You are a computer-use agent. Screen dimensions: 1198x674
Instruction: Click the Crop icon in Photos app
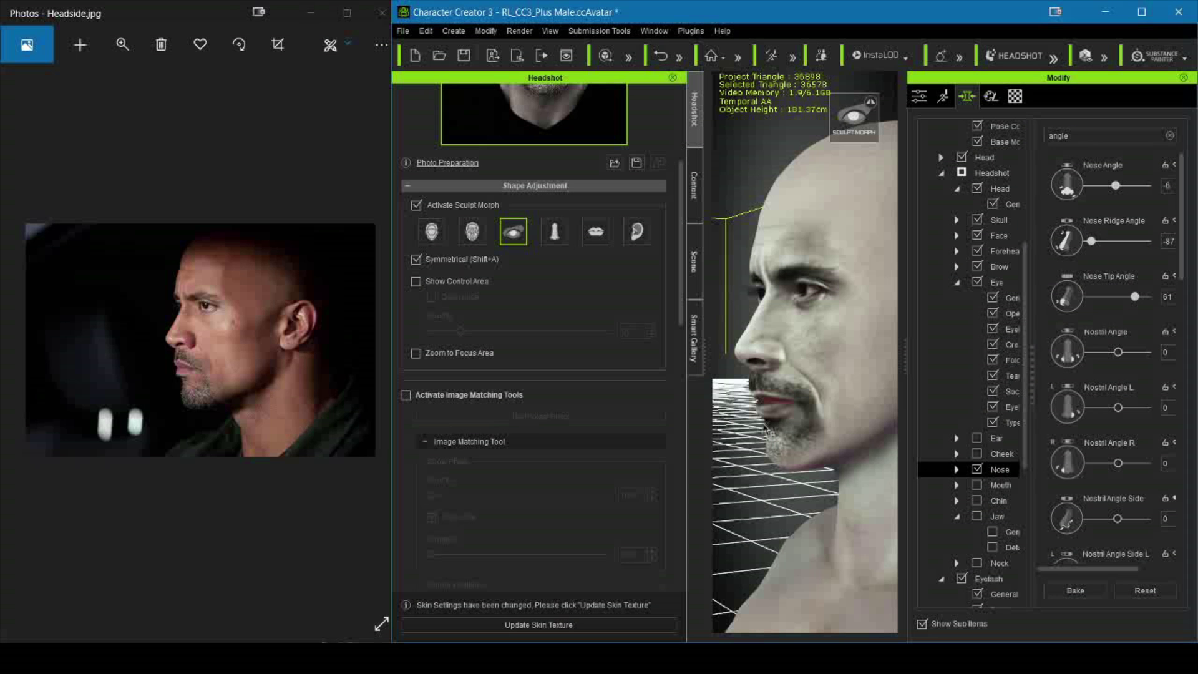(x=278, y=44)
